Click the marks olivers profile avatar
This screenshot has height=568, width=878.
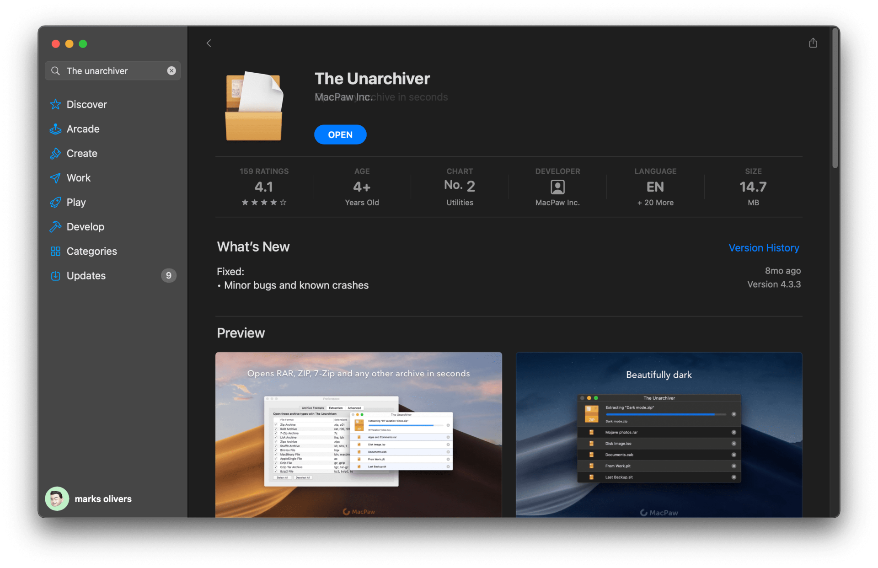pyautogui.click(x=57, y=498)
